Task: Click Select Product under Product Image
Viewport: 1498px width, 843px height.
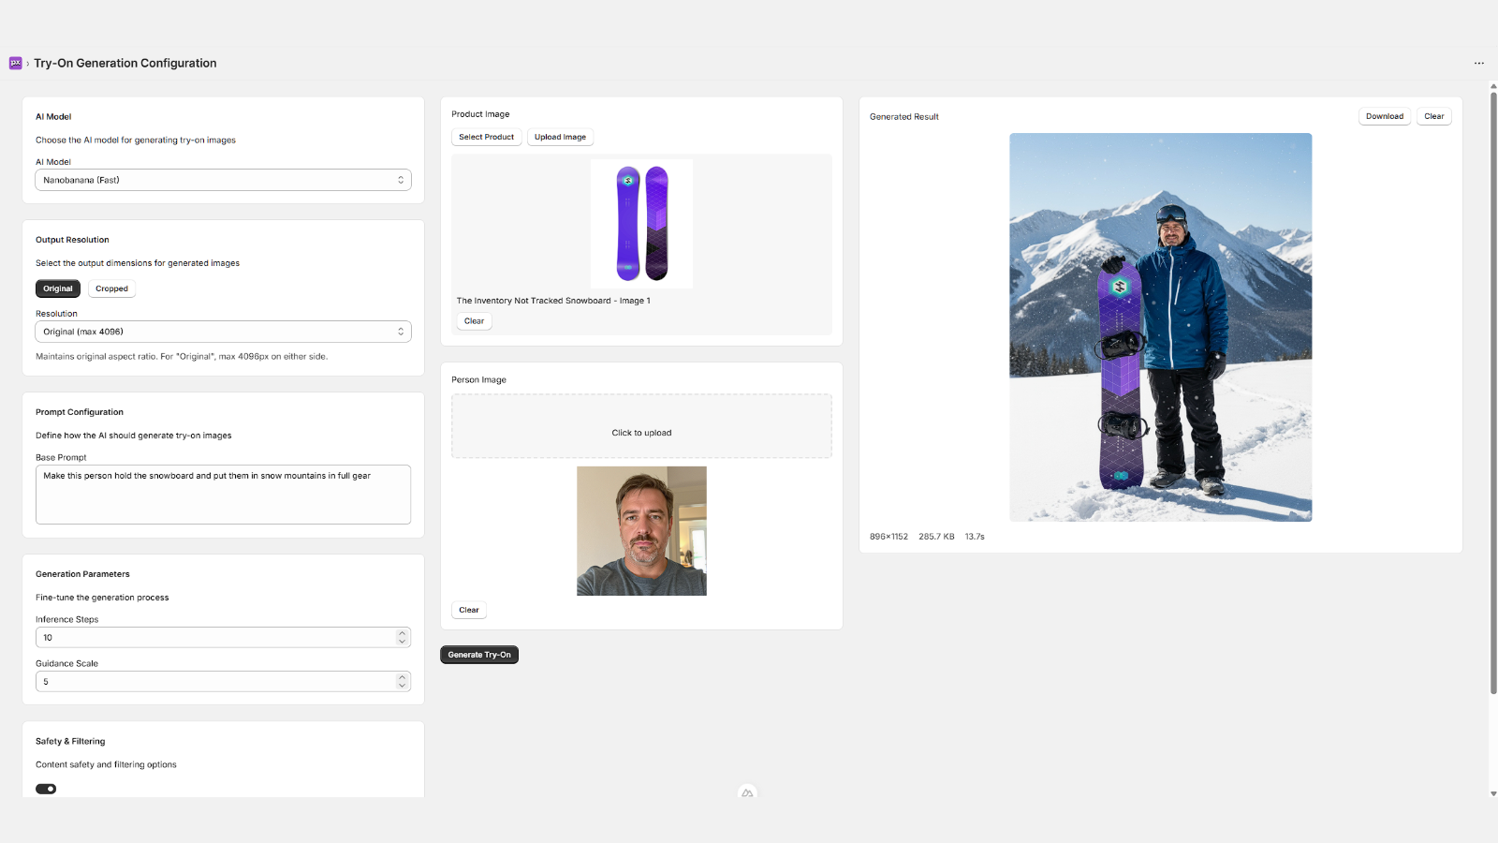Action: [x=486, y=137]
